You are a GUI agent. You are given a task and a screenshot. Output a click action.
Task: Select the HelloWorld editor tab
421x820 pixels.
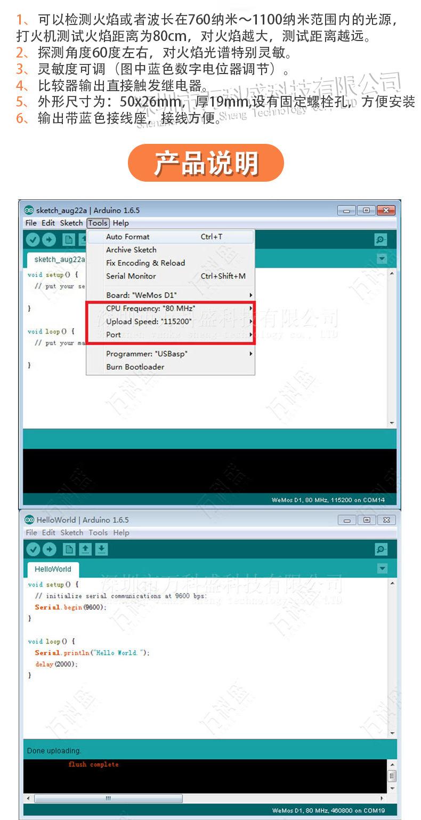tap(53, 569)
